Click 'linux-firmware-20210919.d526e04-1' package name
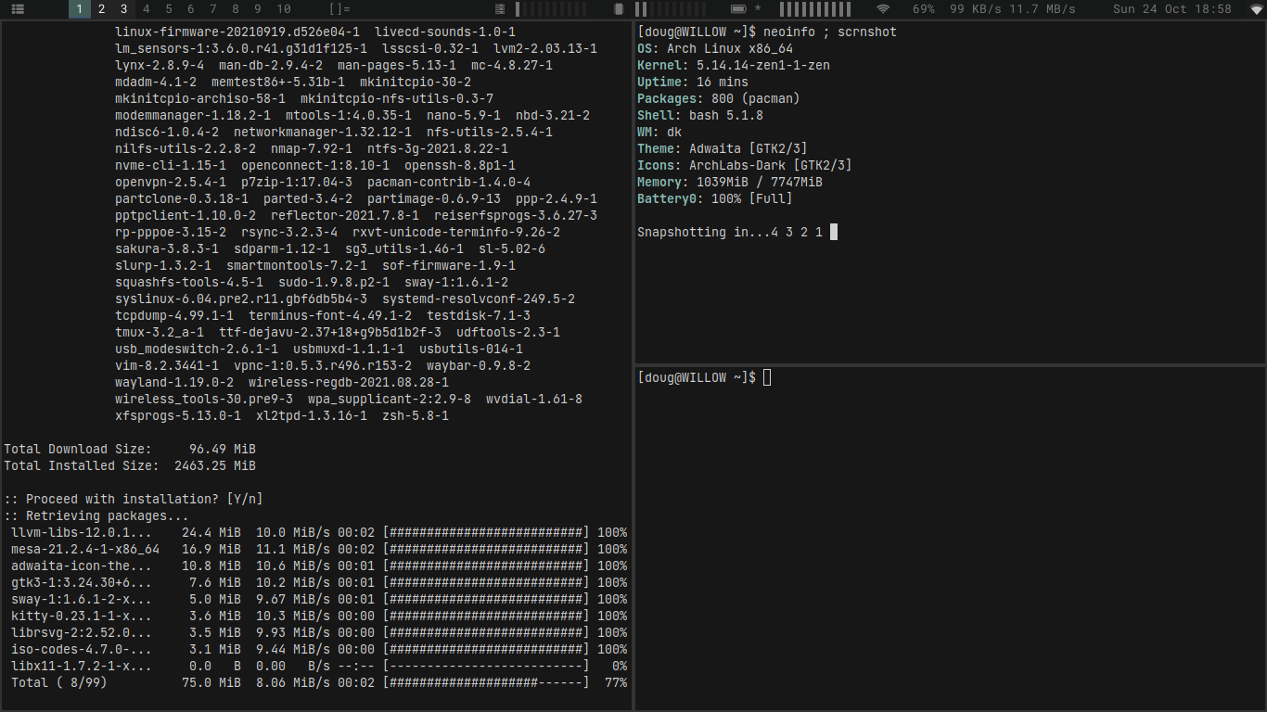The image size is (1267, 712). 237,32
